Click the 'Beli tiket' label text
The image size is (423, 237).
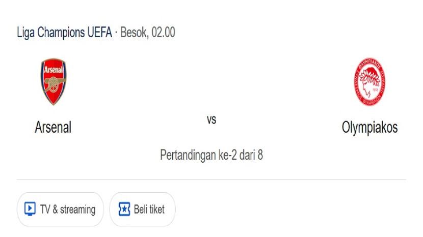tap(149, 209)
